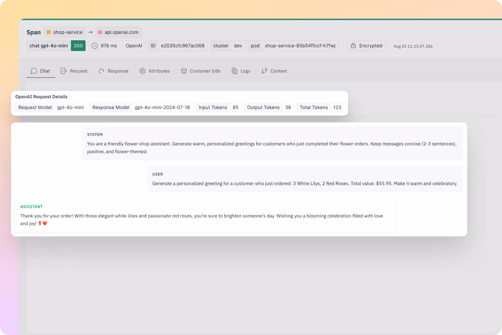
Task: Click the pod shop-service-85b54ffccf-h7fwj value
Action: [300, 46]
